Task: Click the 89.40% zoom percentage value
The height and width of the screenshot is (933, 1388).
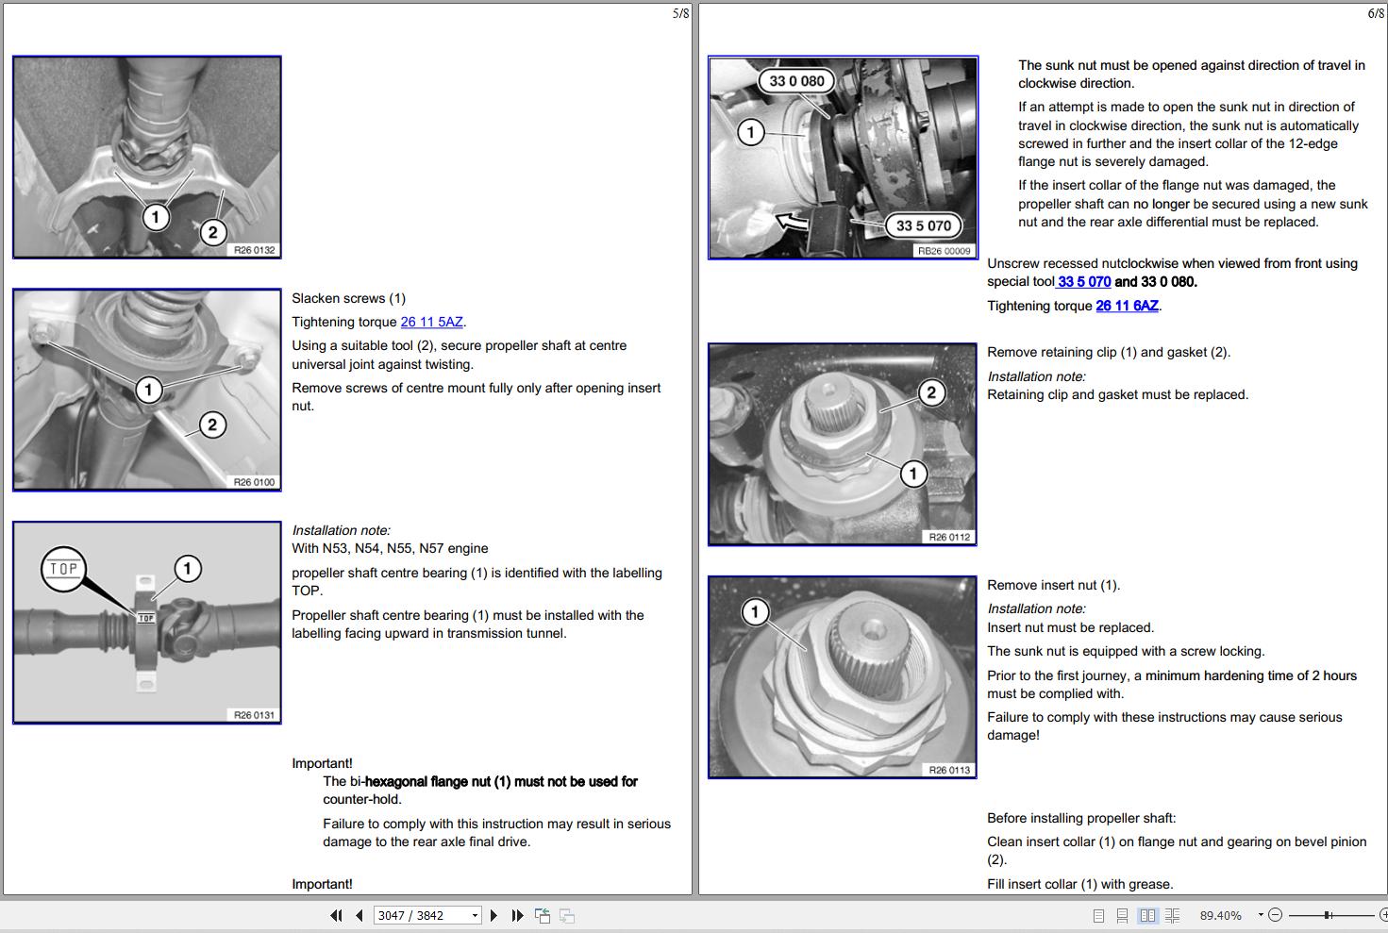Action: click(1221, 915)
